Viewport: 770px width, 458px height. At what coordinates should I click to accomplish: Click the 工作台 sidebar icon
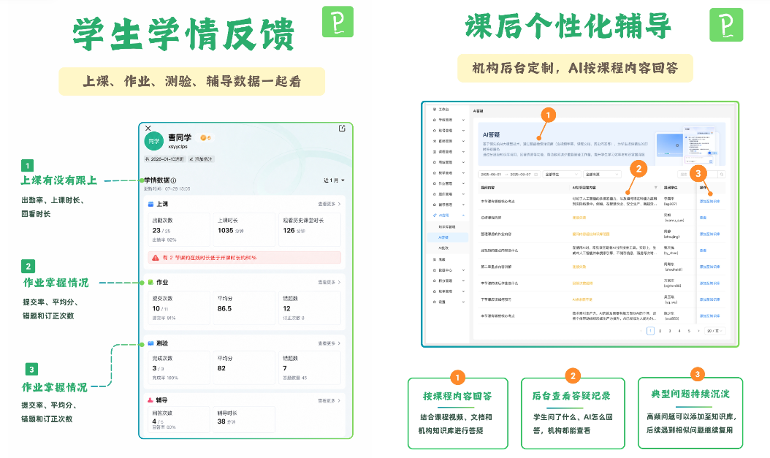point(434,110)
